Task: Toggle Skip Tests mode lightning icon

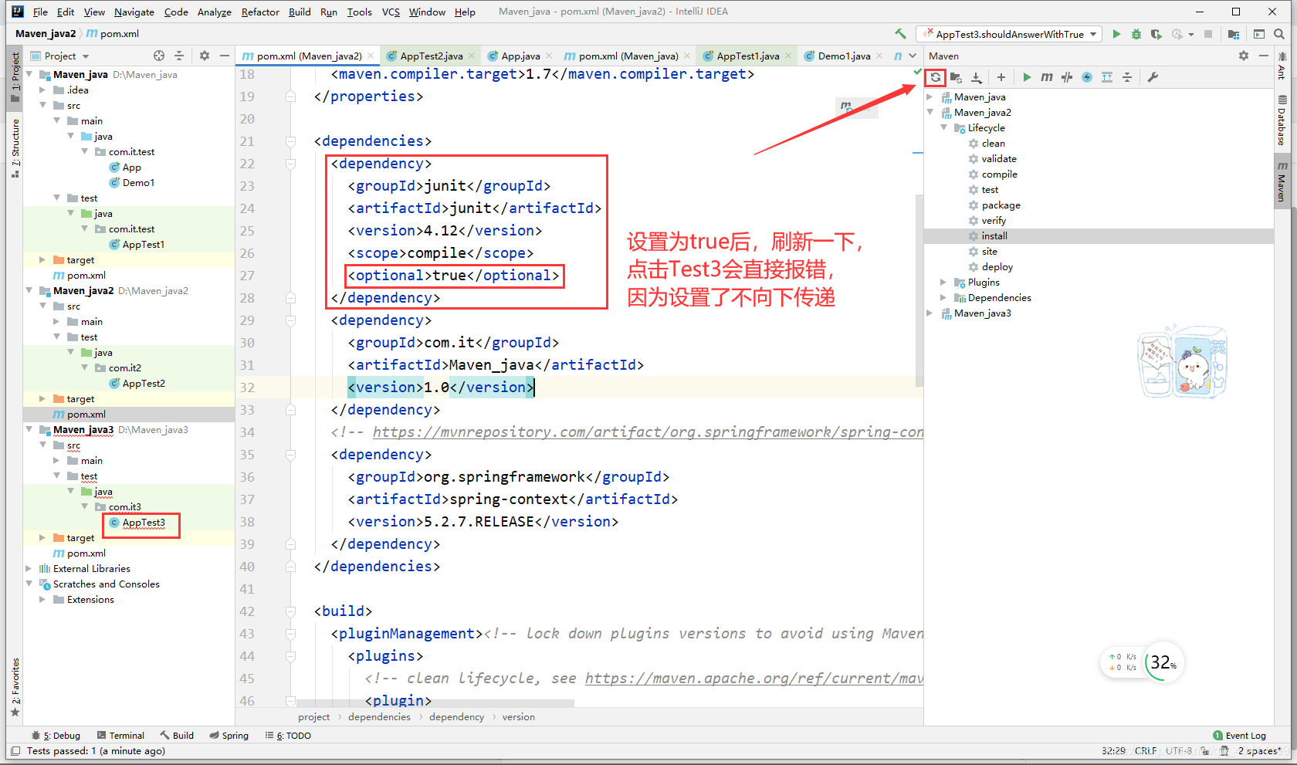Action: [x=1087, y=77]
